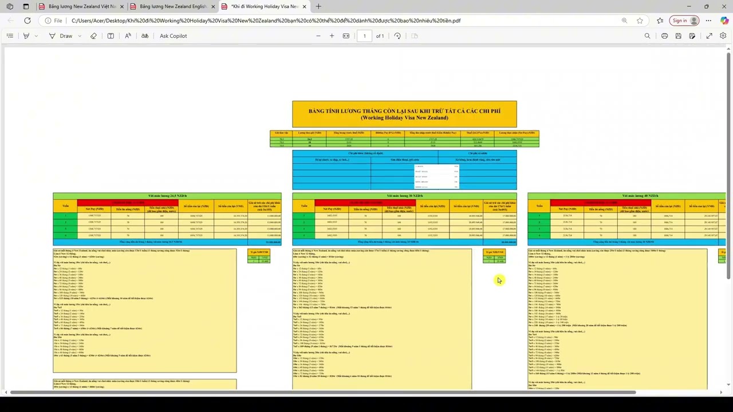Save the PDF file
Viewport: 733px width, 412px height.
678,35
